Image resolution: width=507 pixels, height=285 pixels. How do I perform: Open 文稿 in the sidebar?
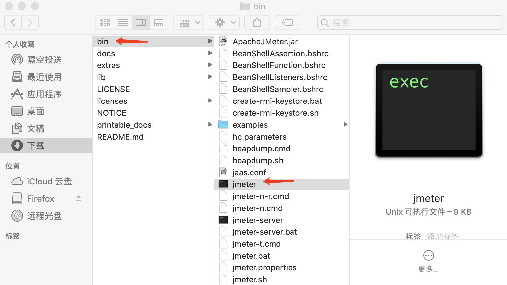pos(46,129)
